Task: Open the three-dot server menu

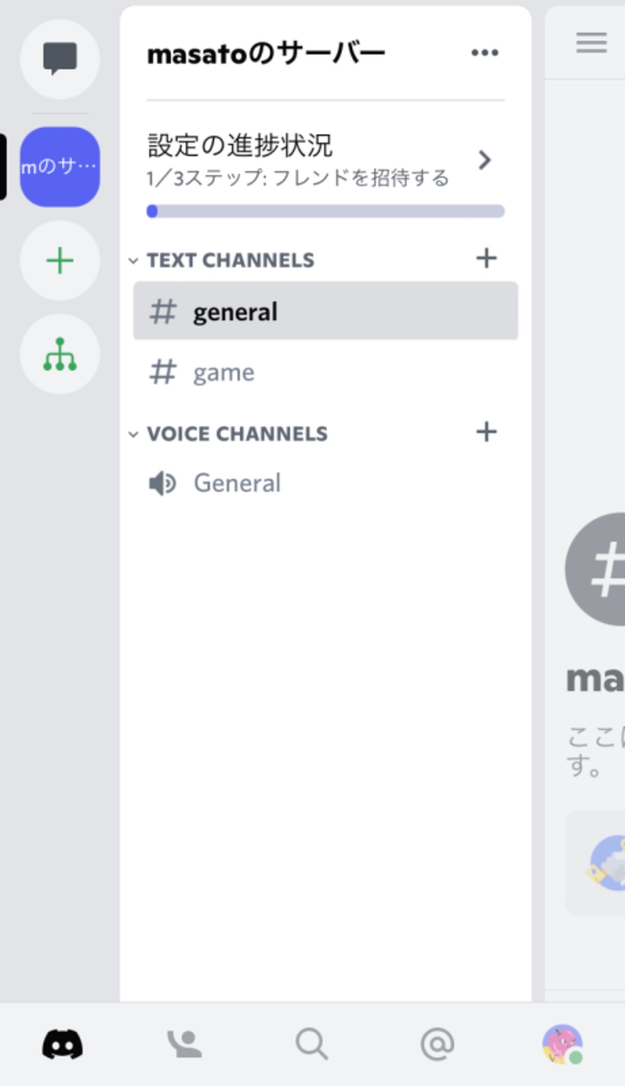Action: (485, 53)
